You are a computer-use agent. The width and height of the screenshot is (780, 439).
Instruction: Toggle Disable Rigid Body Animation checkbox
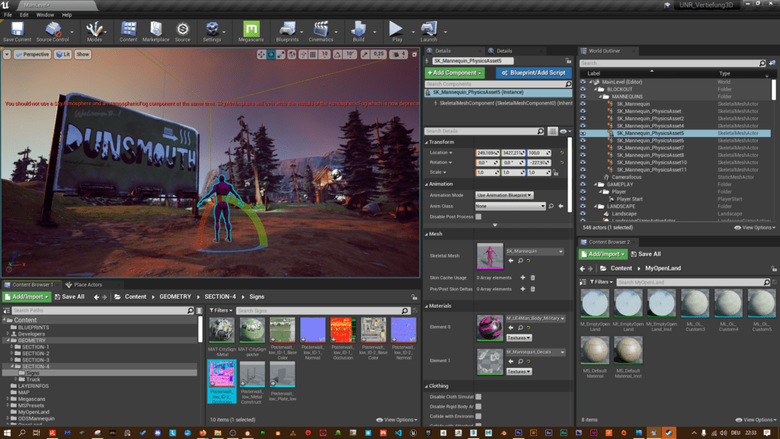478,407
